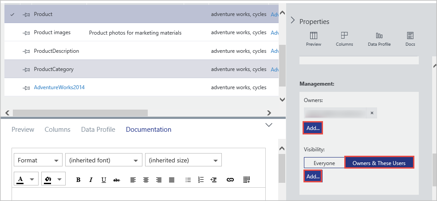This screenshot has height=201, width=437.
Task: Open the Data Profile icon in Properties
Action: (x=379, y=39)
